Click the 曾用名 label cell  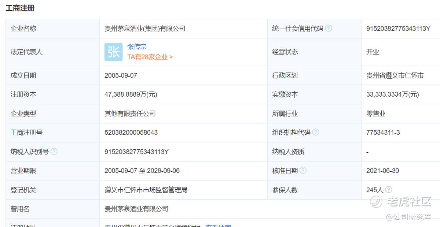point(52,209)
